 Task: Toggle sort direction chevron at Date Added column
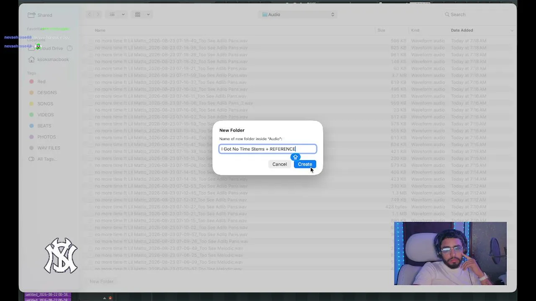pos(512,30)
